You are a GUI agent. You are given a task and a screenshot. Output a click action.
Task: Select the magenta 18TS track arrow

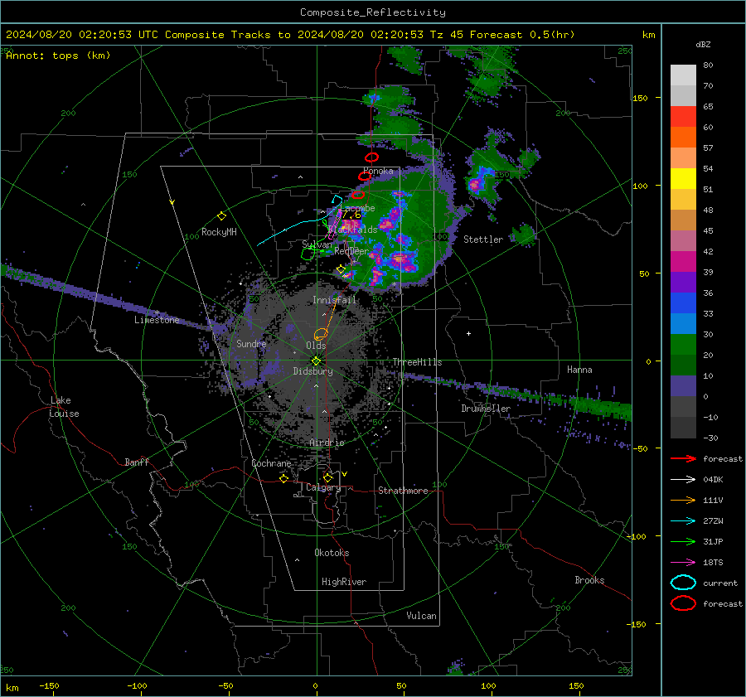tap(683, 563)
